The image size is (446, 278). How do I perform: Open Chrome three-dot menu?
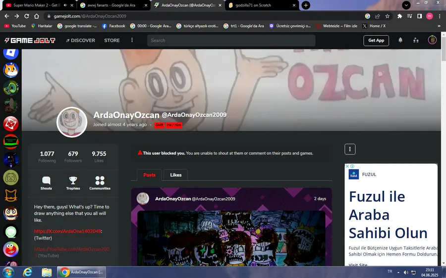point(440,16)
